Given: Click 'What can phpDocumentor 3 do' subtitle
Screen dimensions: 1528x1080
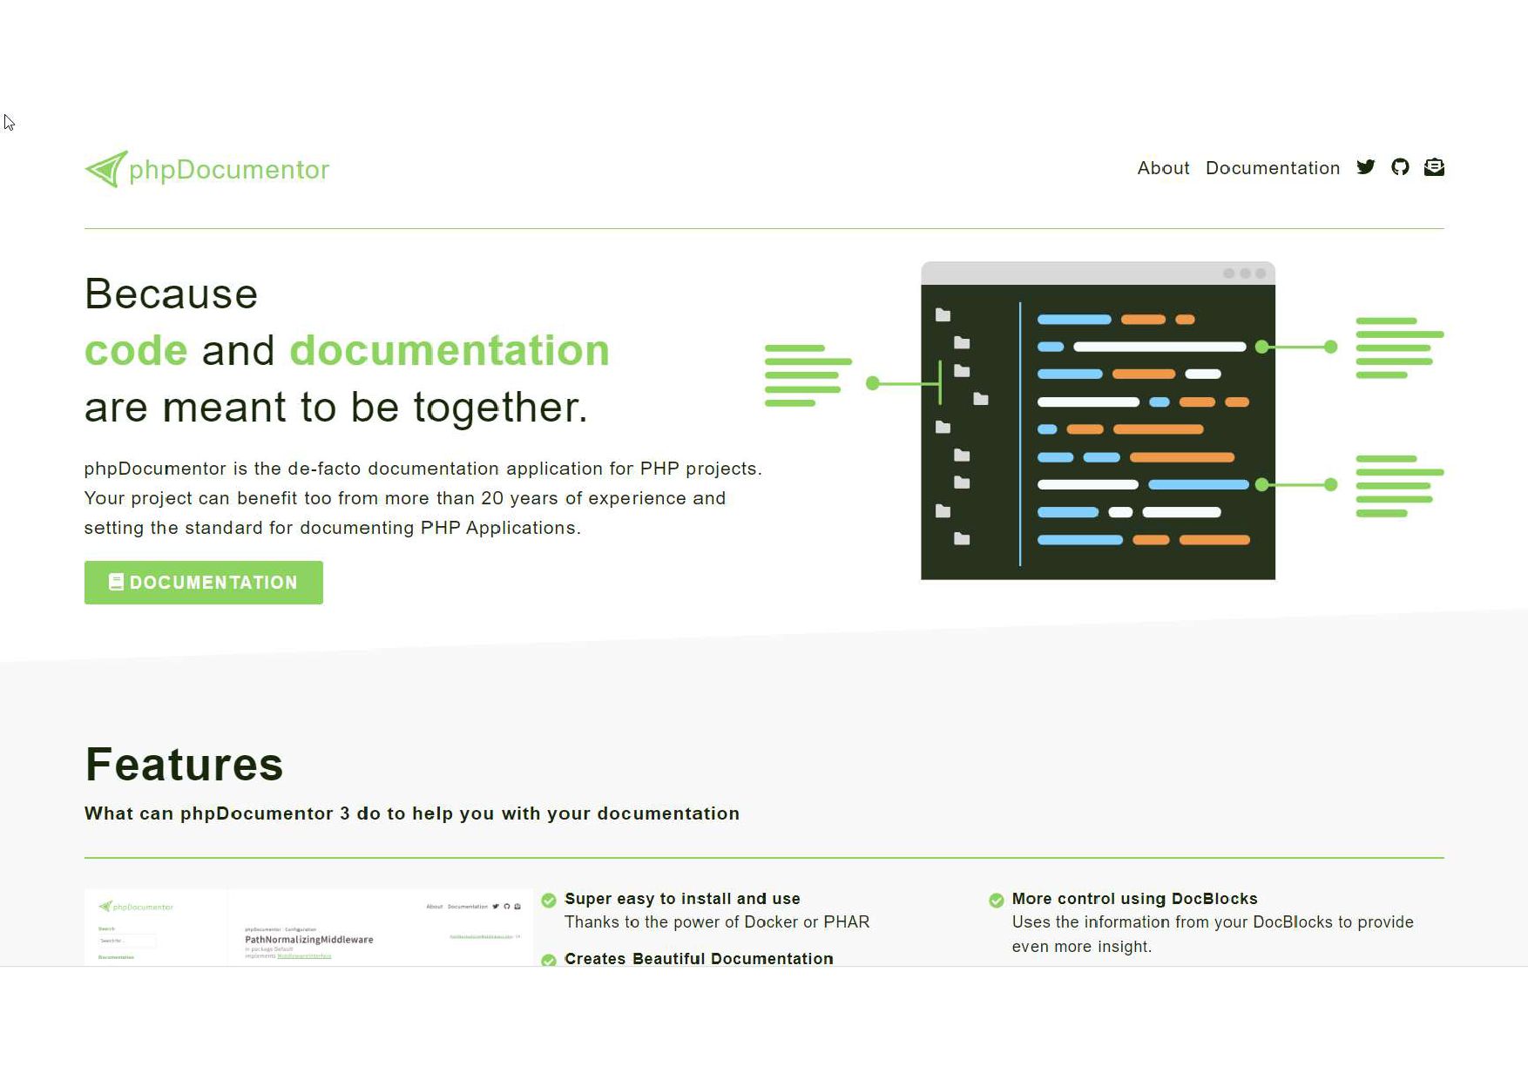Looking at the screenshot, I should coord(412,813).
